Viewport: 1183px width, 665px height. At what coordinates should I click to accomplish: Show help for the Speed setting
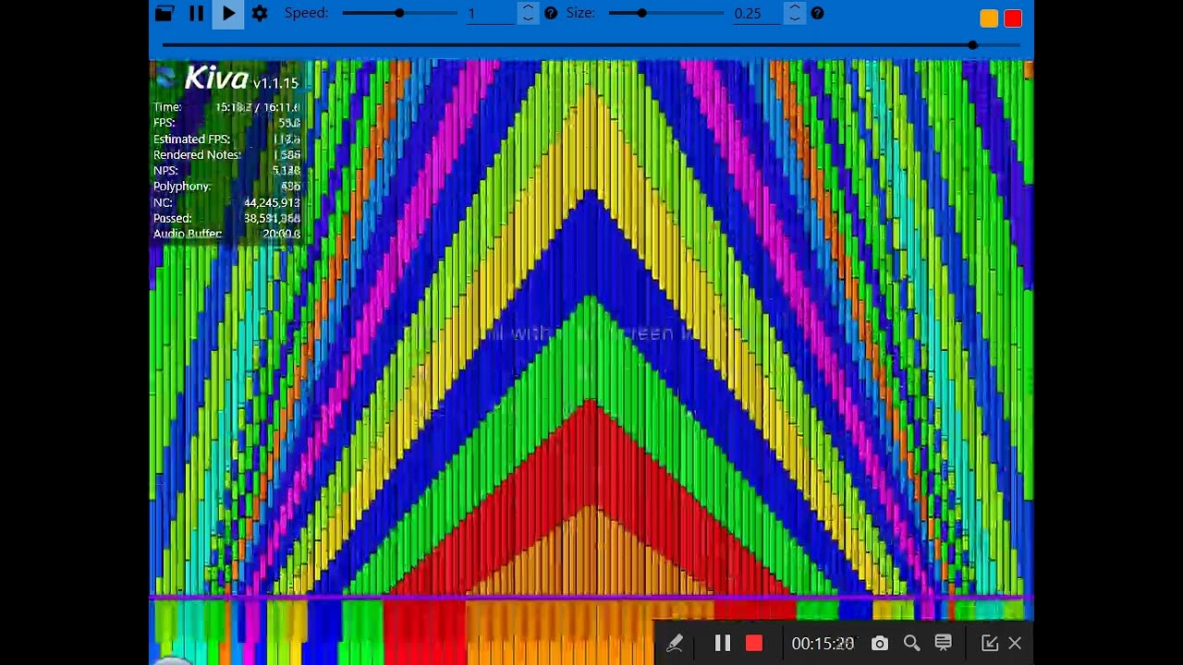551,13
